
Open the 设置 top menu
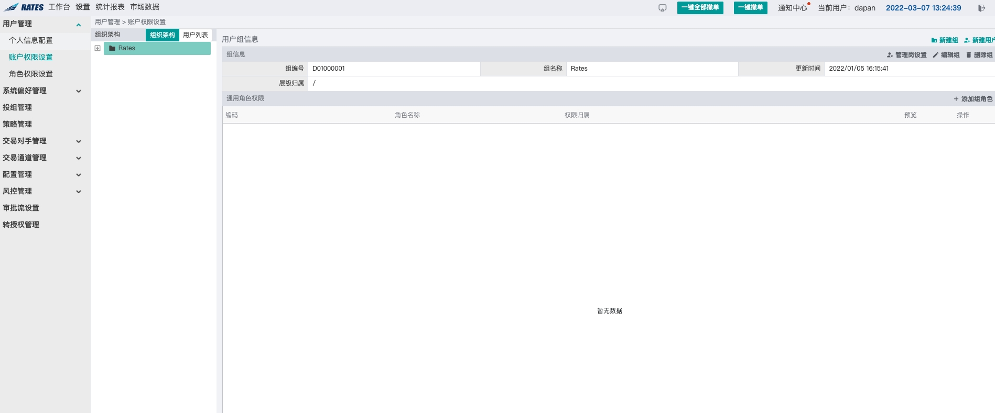(83, 7)
